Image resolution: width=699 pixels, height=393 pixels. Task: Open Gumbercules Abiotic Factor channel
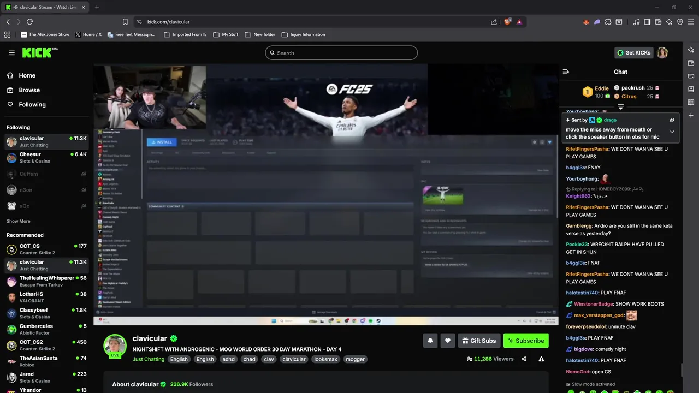[x=46, y=329]
